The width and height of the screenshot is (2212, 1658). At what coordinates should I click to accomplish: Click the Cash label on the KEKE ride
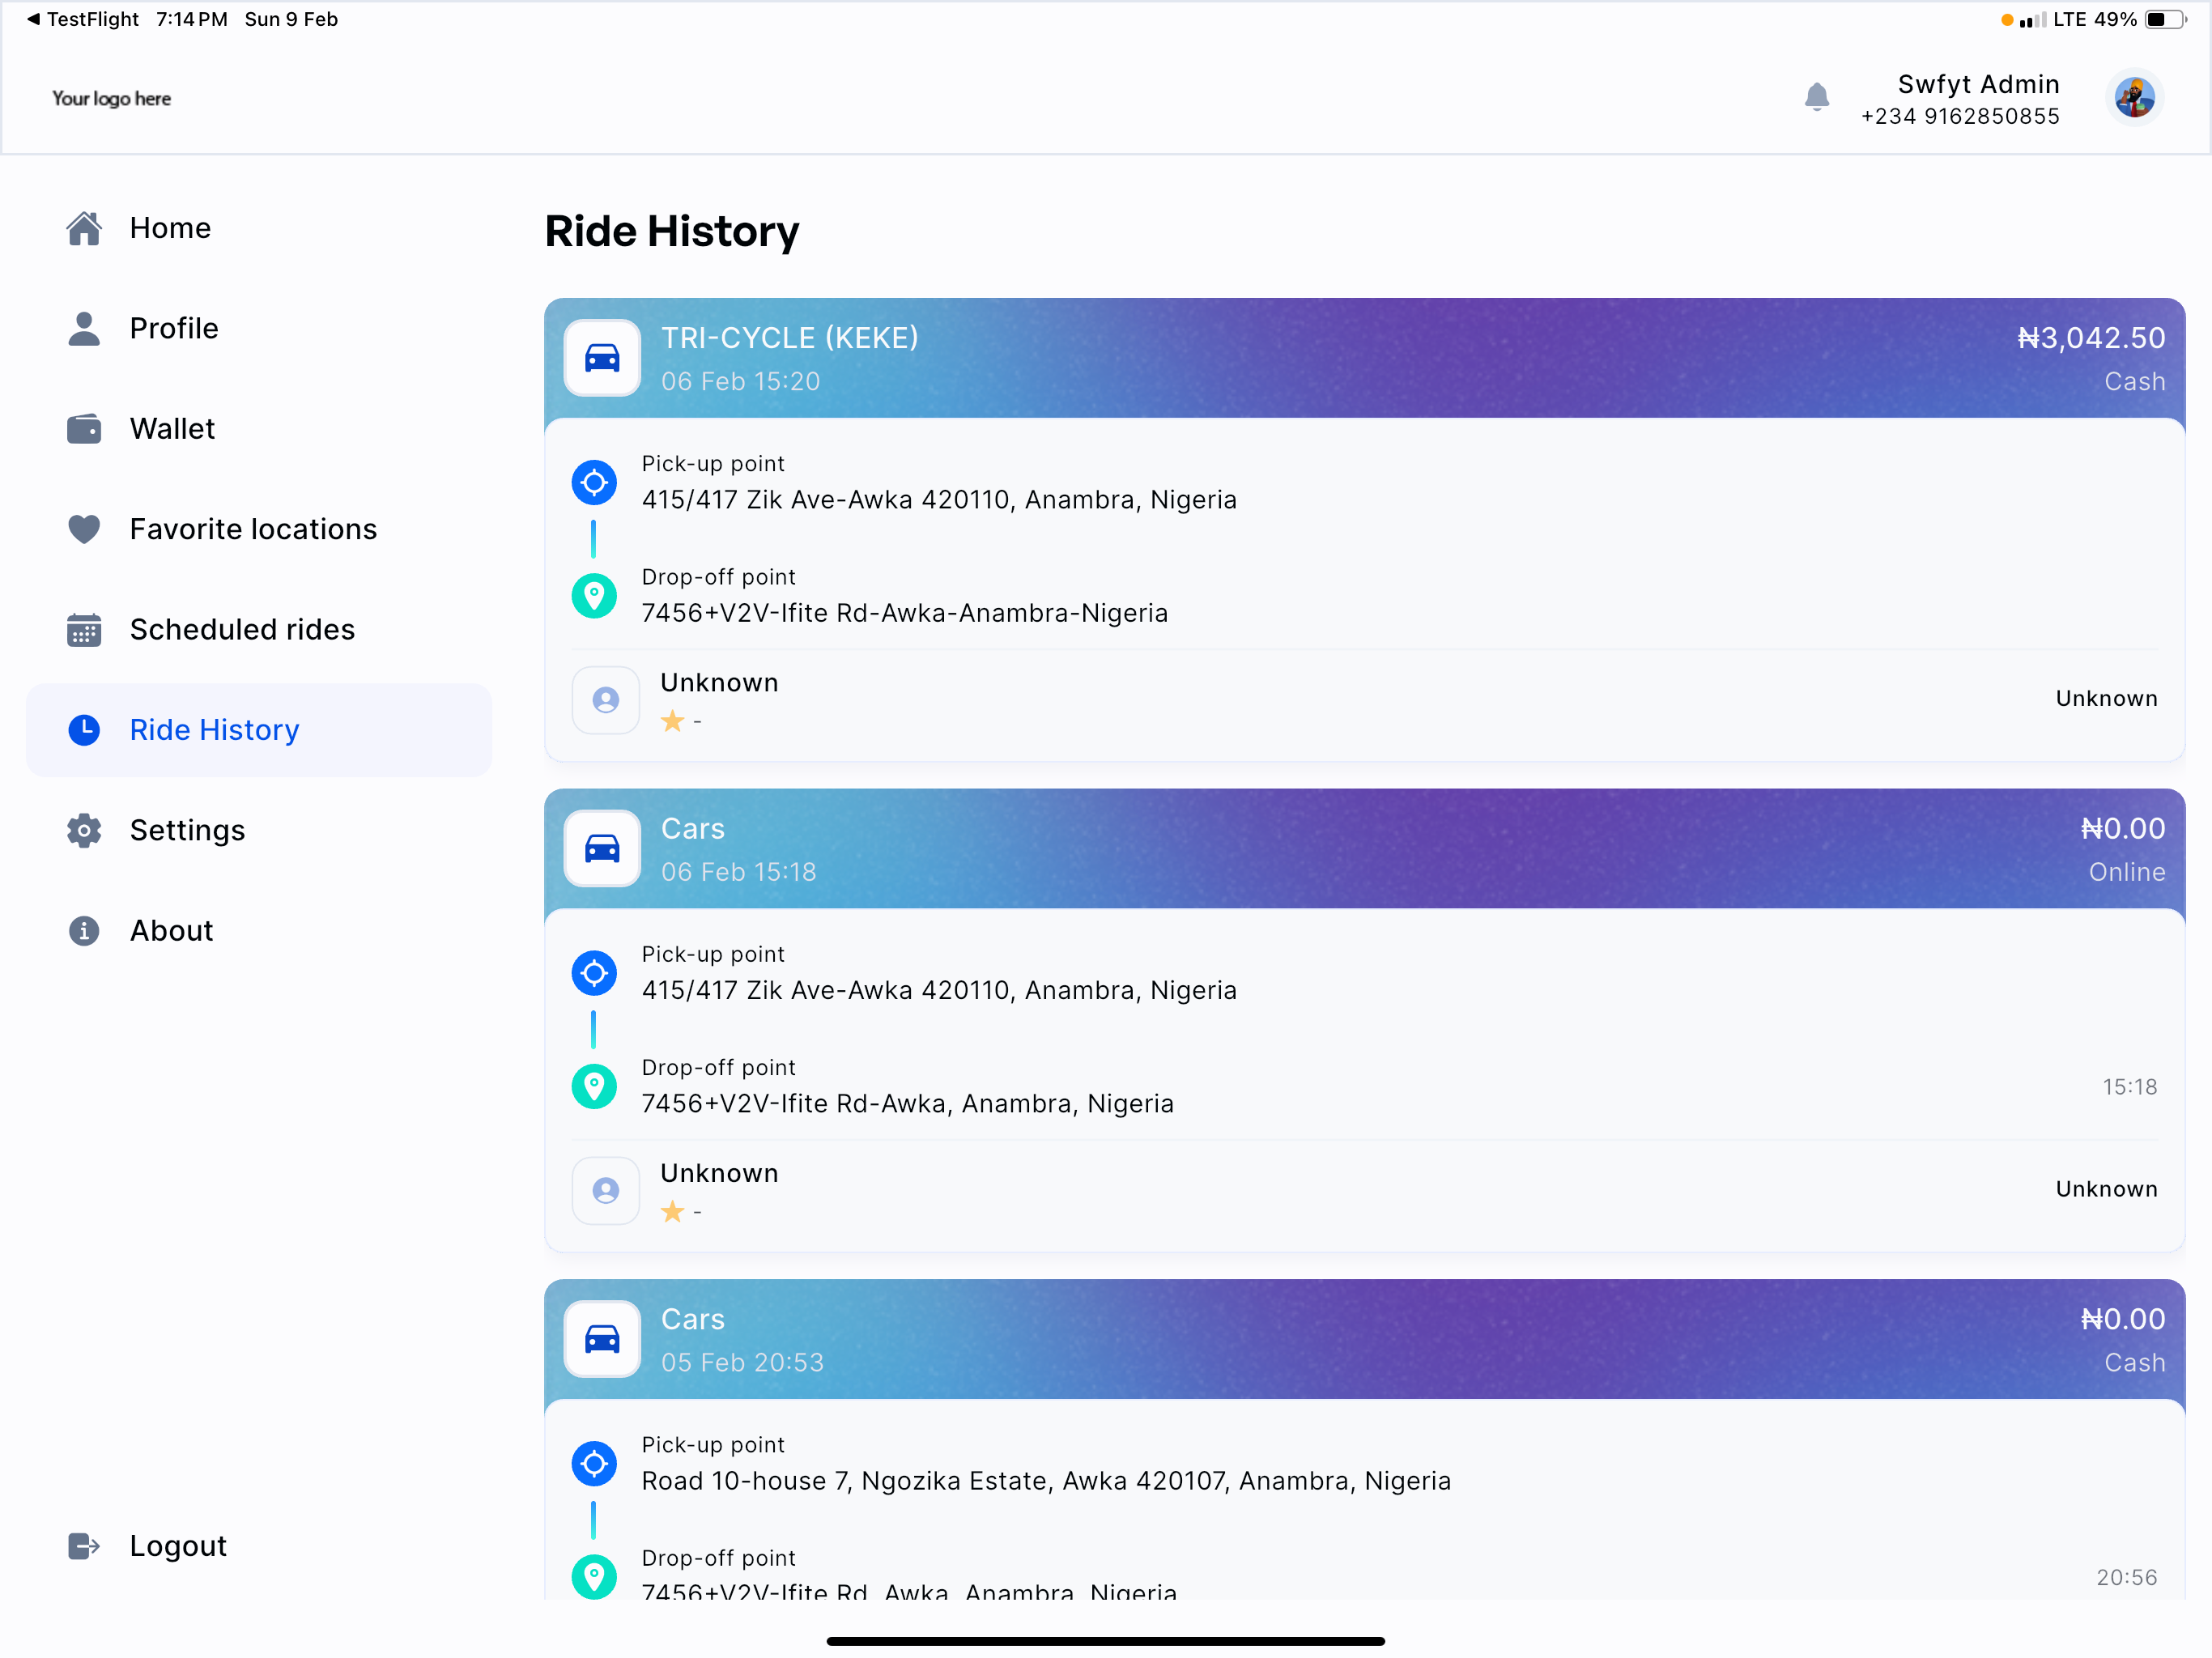[x=2135, y=382]
